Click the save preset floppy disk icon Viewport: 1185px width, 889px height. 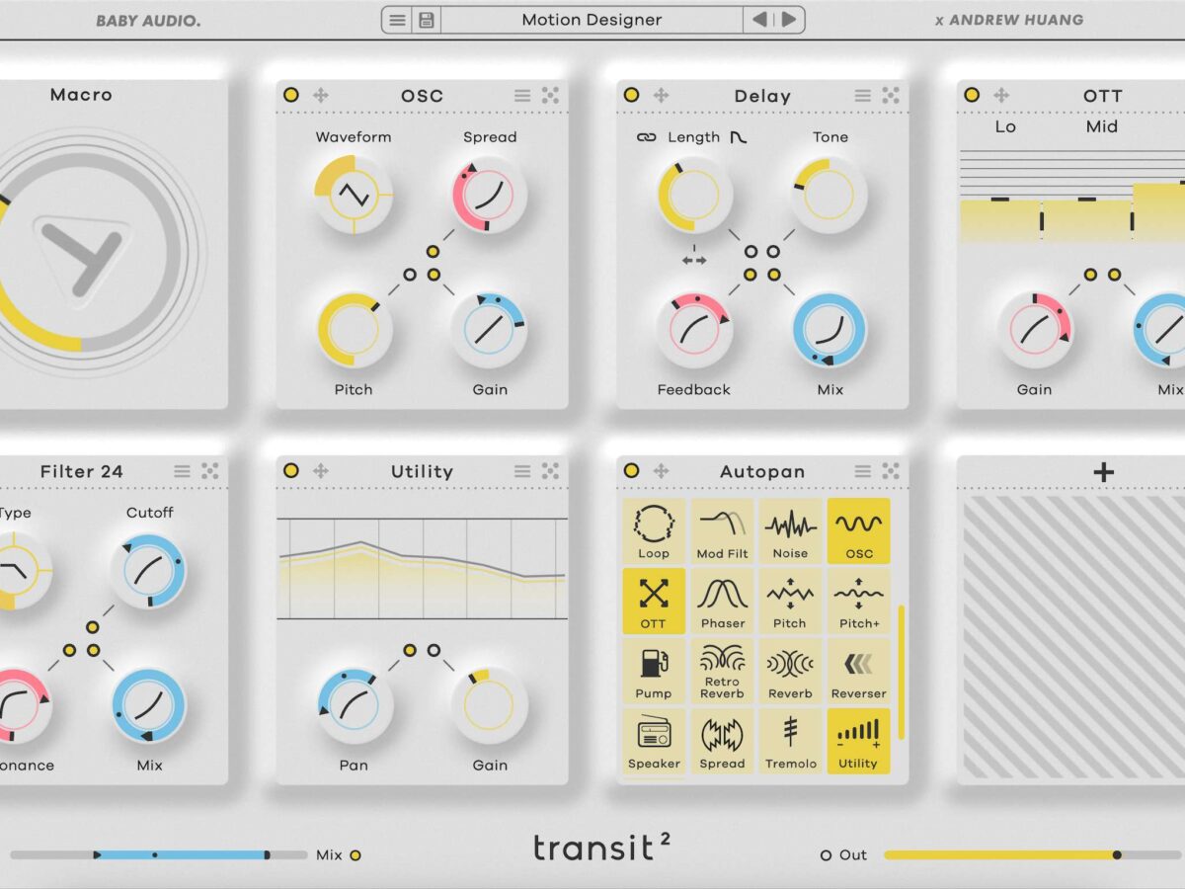[x=427, y=20]
